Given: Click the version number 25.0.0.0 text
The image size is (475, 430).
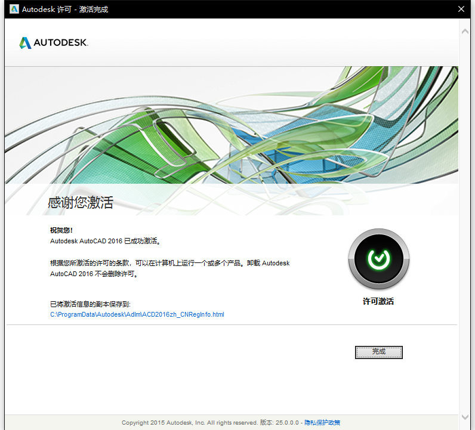Looking at the screenshot, I should tap(287, 422).
